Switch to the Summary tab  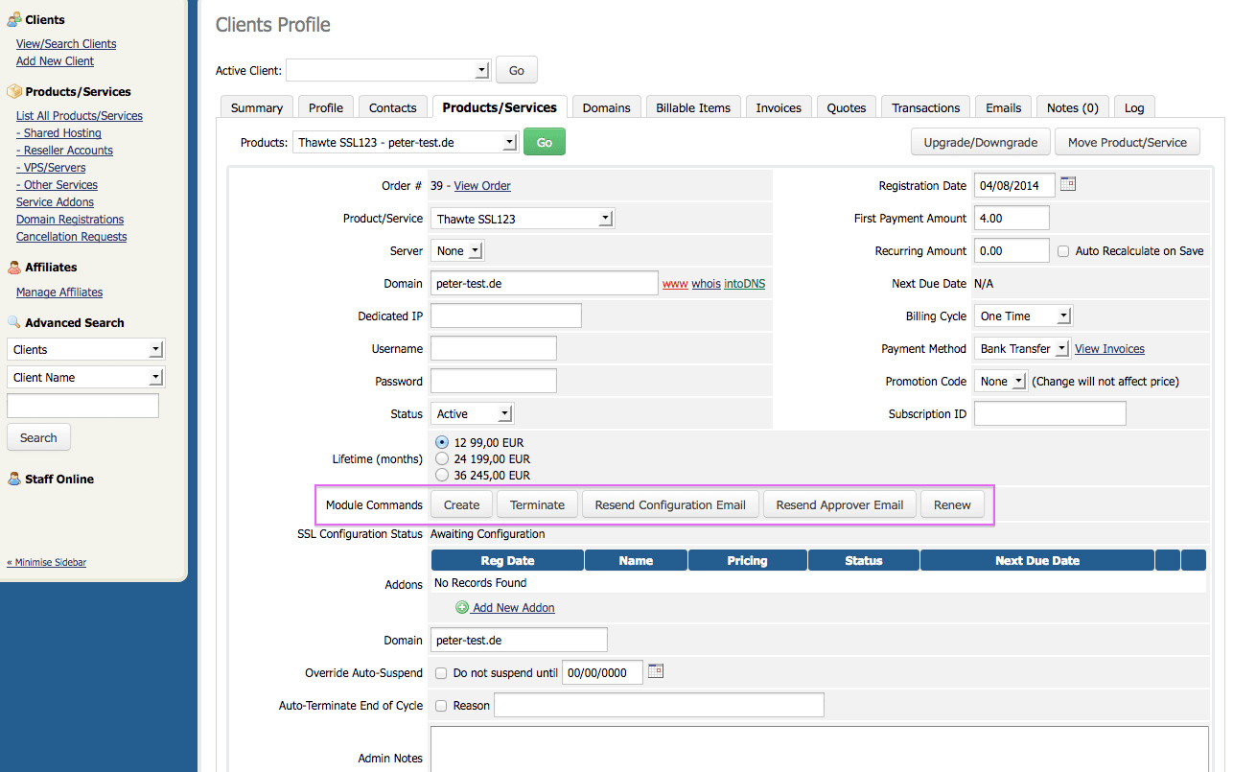(x=257, y=107)
